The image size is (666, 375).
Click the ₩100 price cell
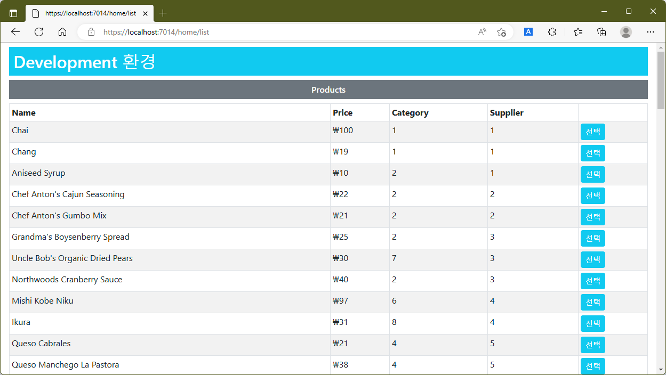tap(360, 132)
